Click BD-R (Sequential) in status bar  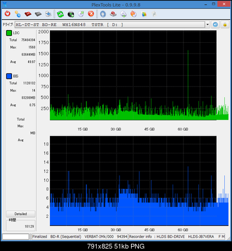[66, 237]
